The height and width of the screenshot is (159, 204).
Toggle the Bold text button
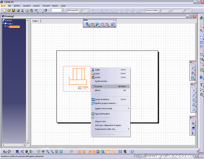click(x=93, y=11)
